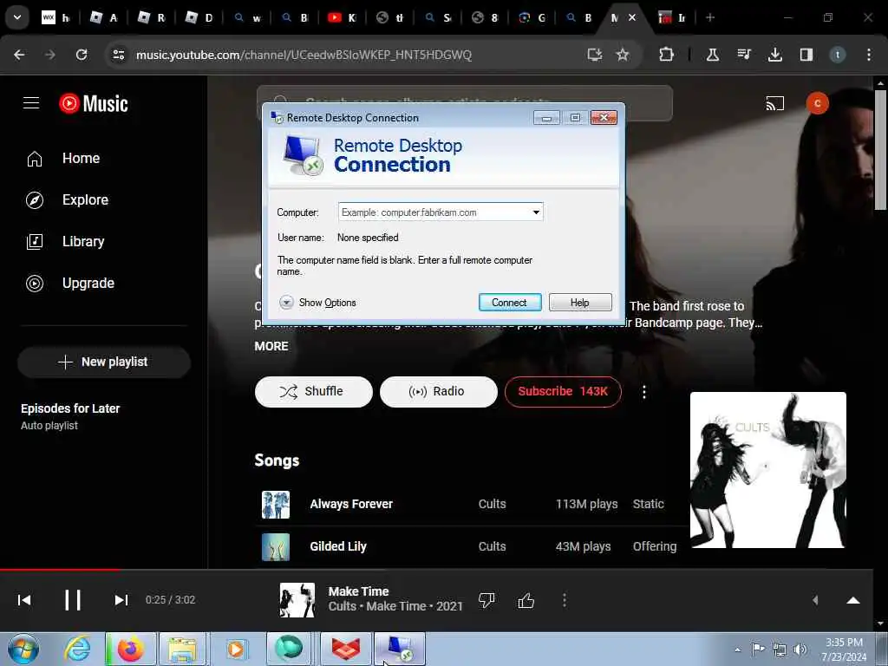Play the song Always Forever
This screenshot has width=888, height=666.
tap(351, 504)
